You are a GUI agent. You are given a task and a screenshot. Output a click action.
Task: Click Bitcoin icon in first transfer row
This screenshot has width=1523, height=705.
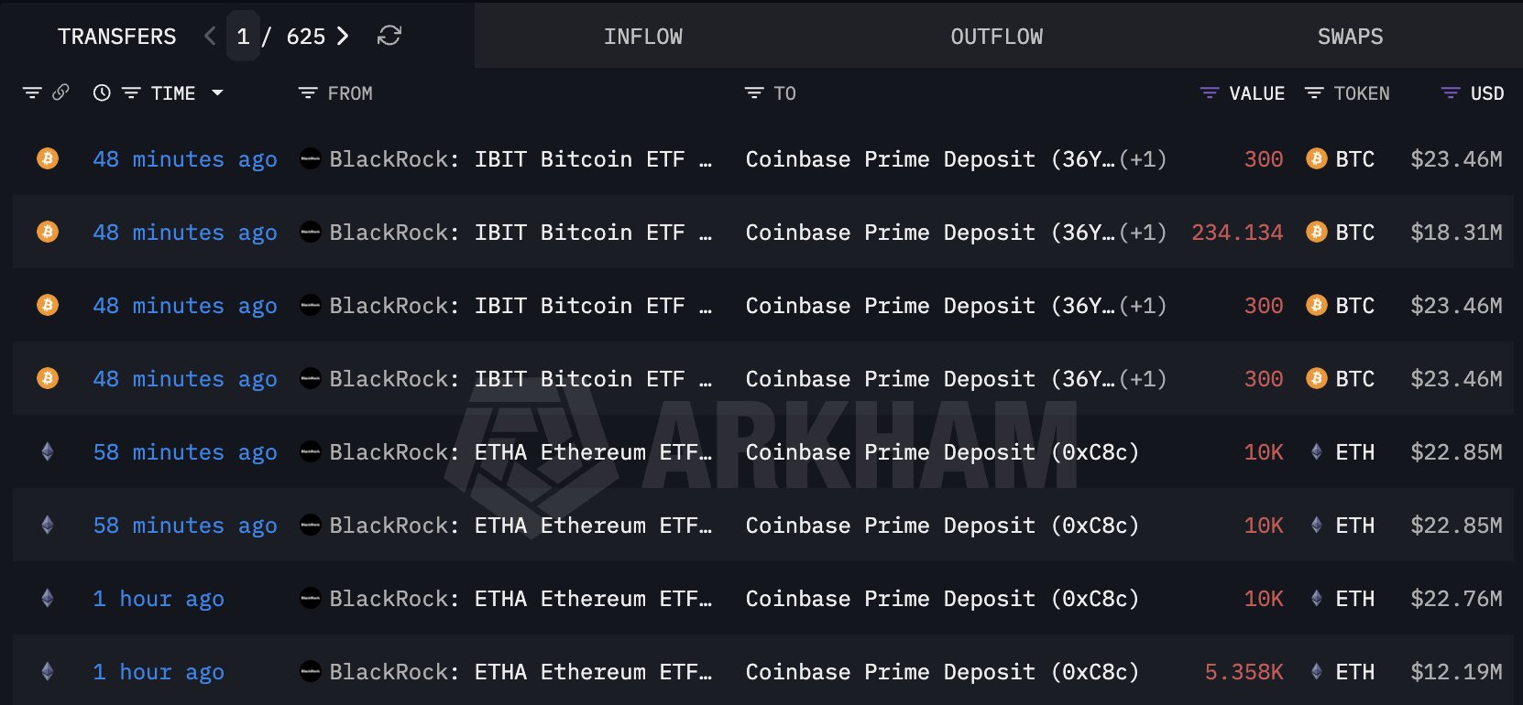click(48, 158)
